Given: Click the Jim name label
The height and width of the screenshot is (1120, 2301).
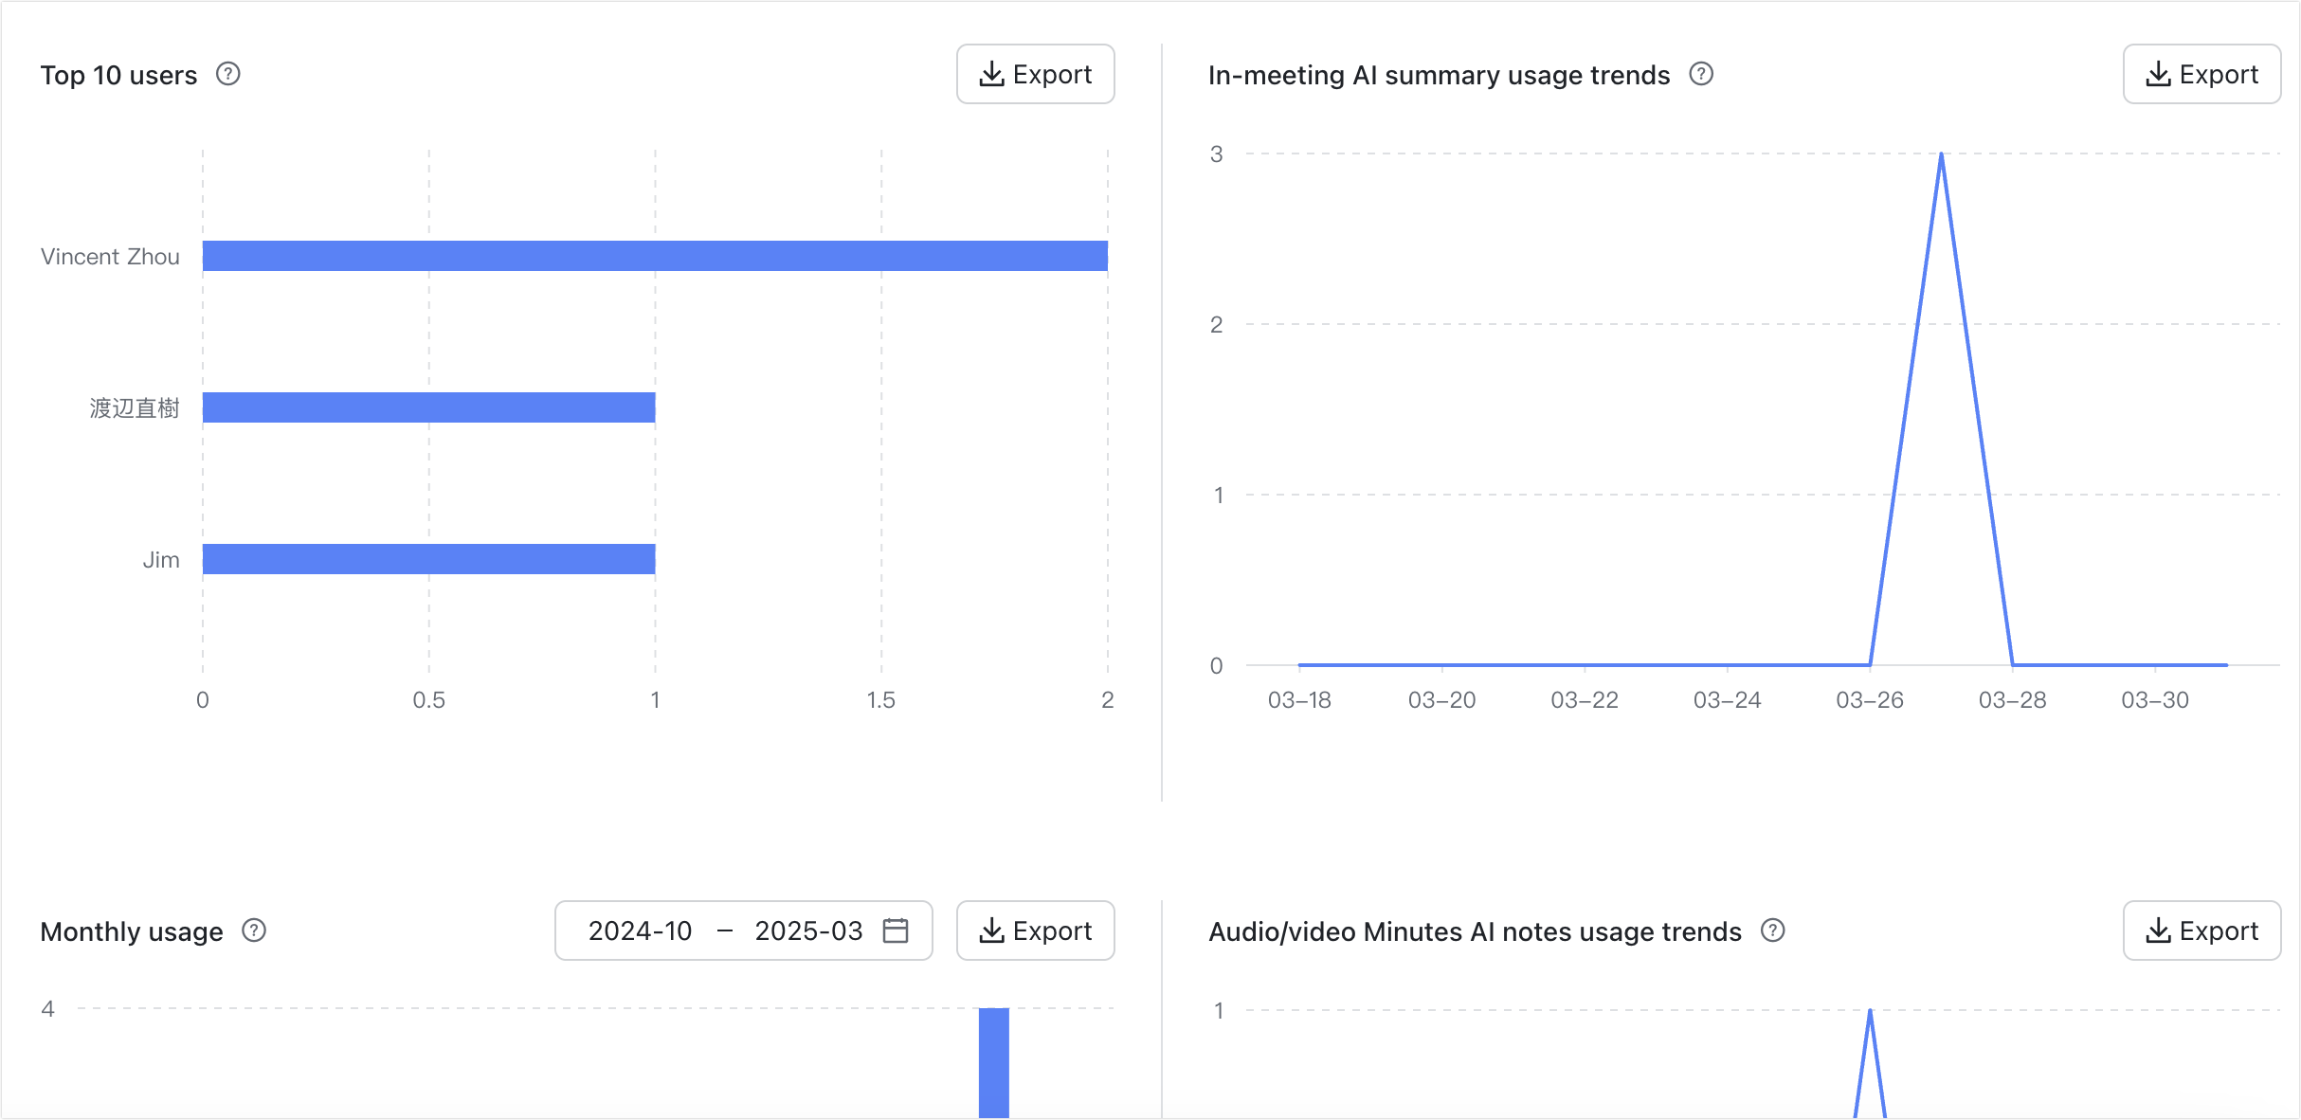Looking at the screenshot, I should click(x=161, y=560).
